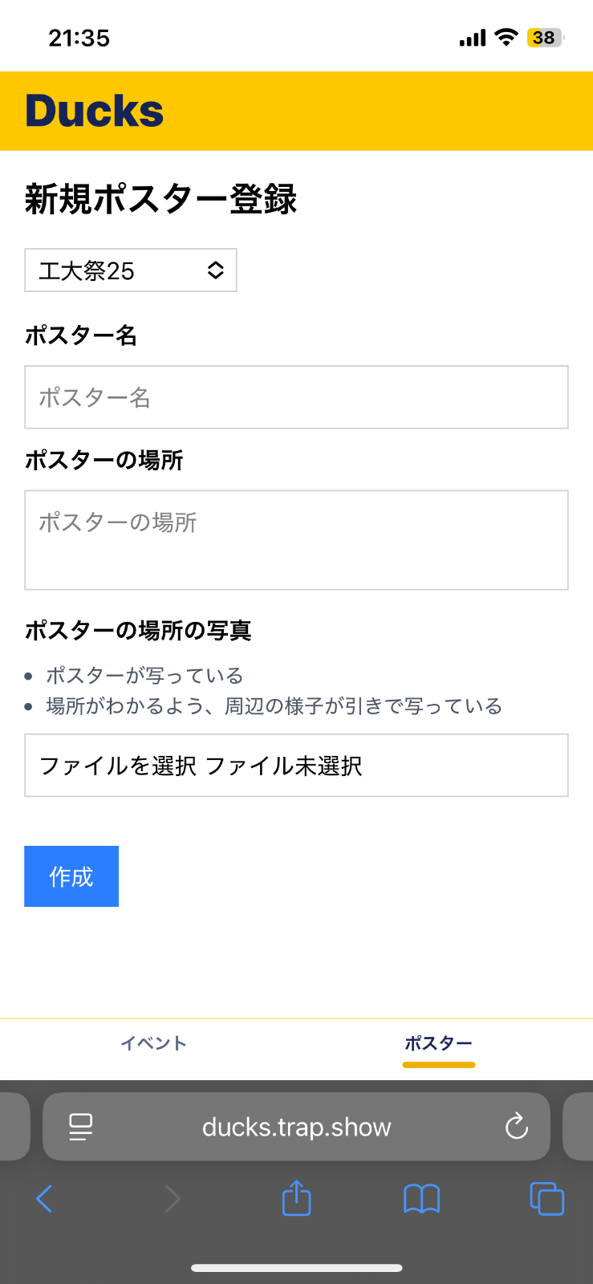
Task: Tap the Safari back arrow icon
Action: point(45,1199)
